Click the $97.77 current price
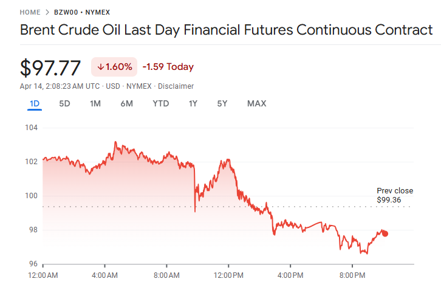The height and width of the screenshot is (287, 441). [x=50, y=67]
